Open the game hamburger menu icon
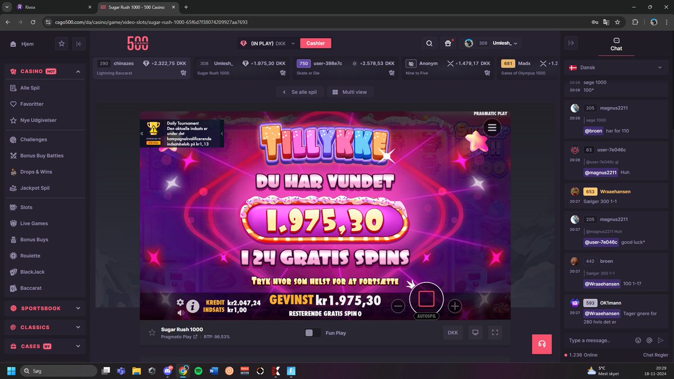 [x=492, y=127]
